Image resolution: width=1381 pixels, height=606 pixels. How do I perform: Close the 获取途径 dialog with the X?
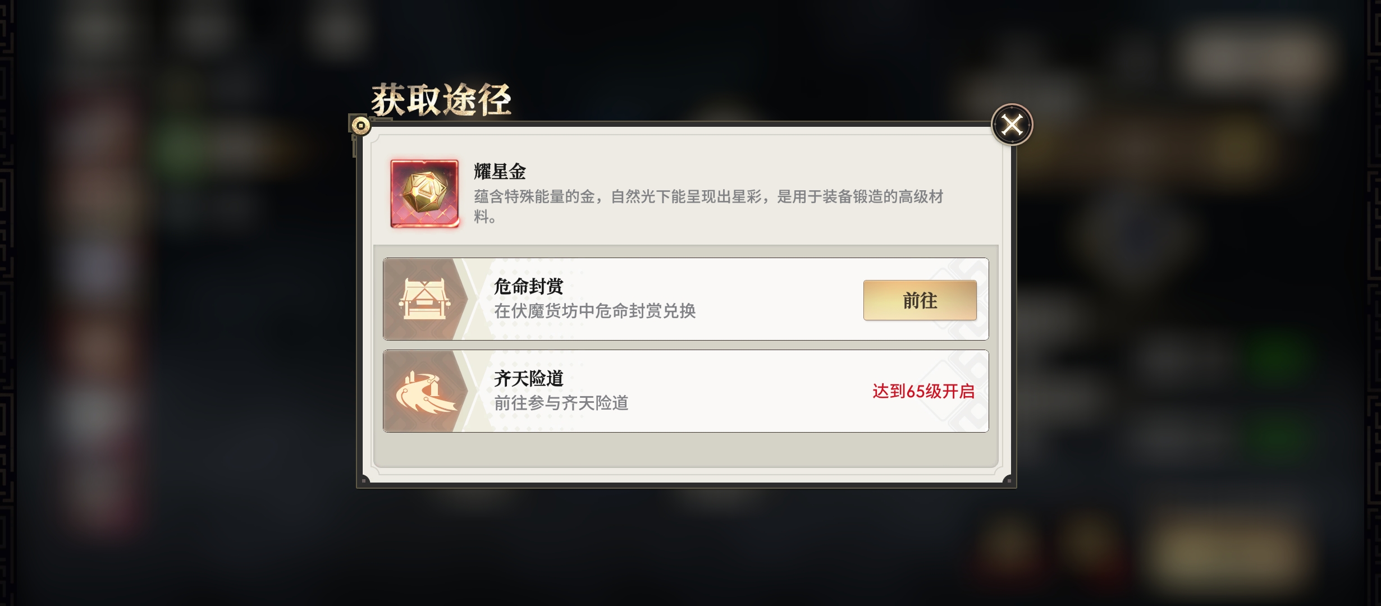coord(1012,125)
